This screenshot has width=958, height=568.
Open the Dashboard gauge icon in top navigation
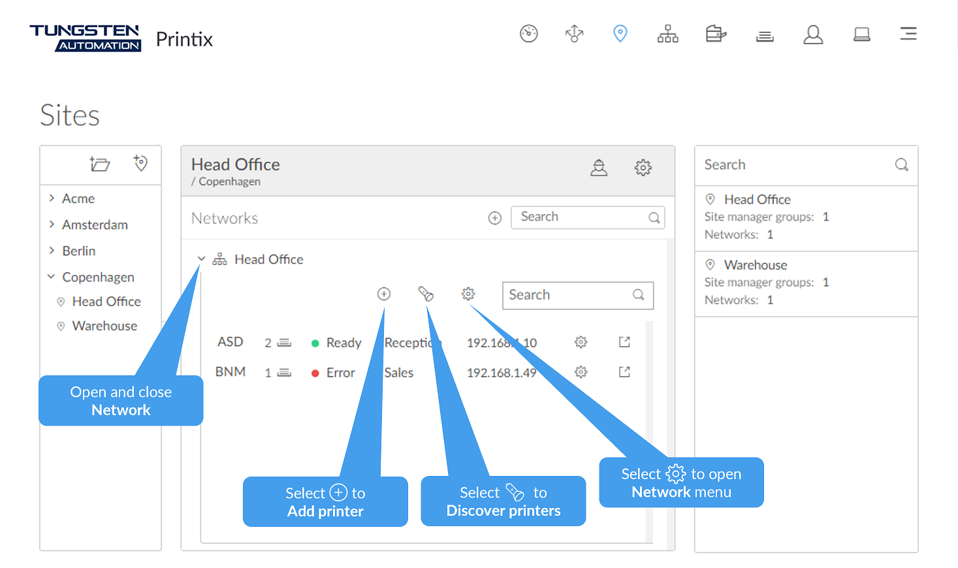[x=528, y=33]
